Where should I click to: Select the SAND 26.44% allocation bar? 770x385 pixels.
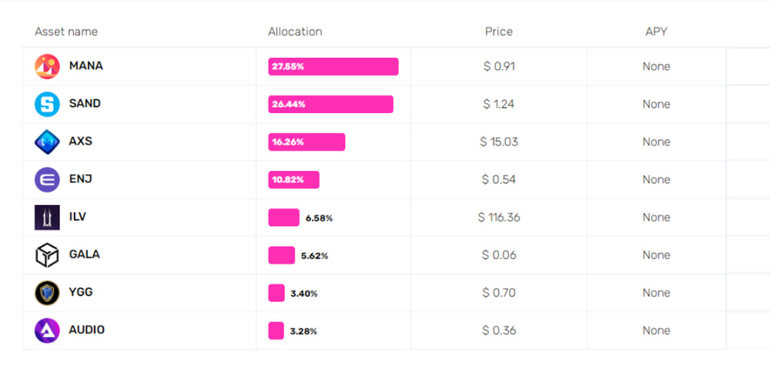tap(330, 104)
